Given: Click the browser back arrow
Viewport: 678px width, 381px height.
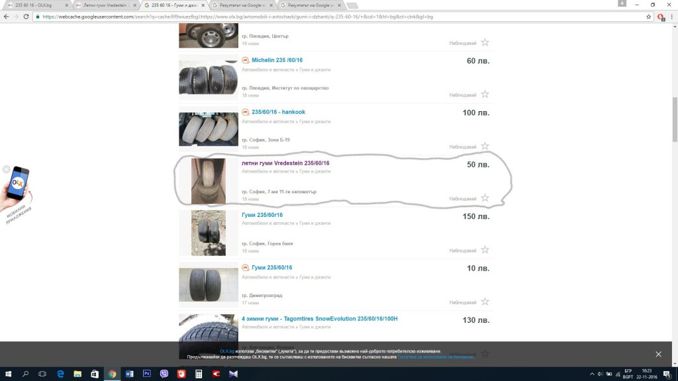Looking at the screenshot, I should (6, 17).
